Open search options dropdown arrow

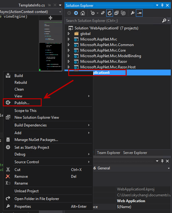click(169, 20)
